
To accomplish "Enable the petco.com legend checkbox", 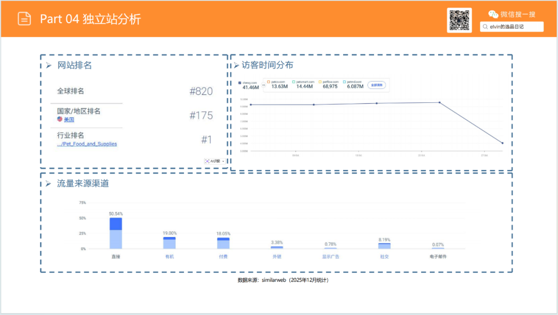I will point(268,82).
